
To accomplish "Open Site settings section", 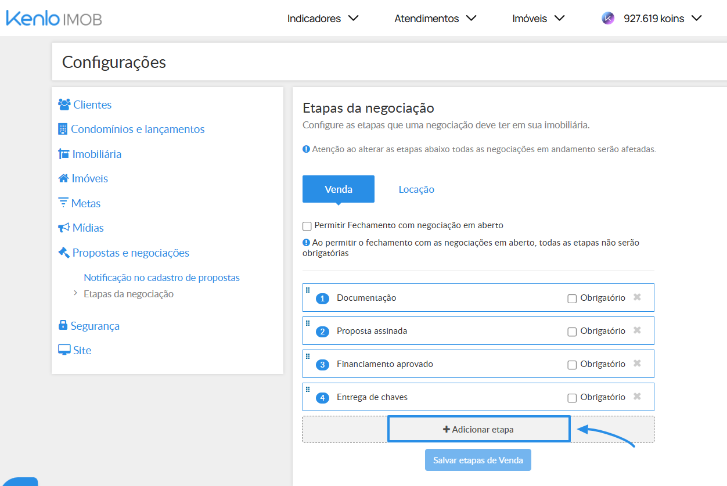I will point(82,350).
